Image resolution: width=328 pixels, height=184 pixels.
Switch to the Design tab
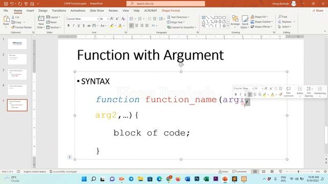43,10
